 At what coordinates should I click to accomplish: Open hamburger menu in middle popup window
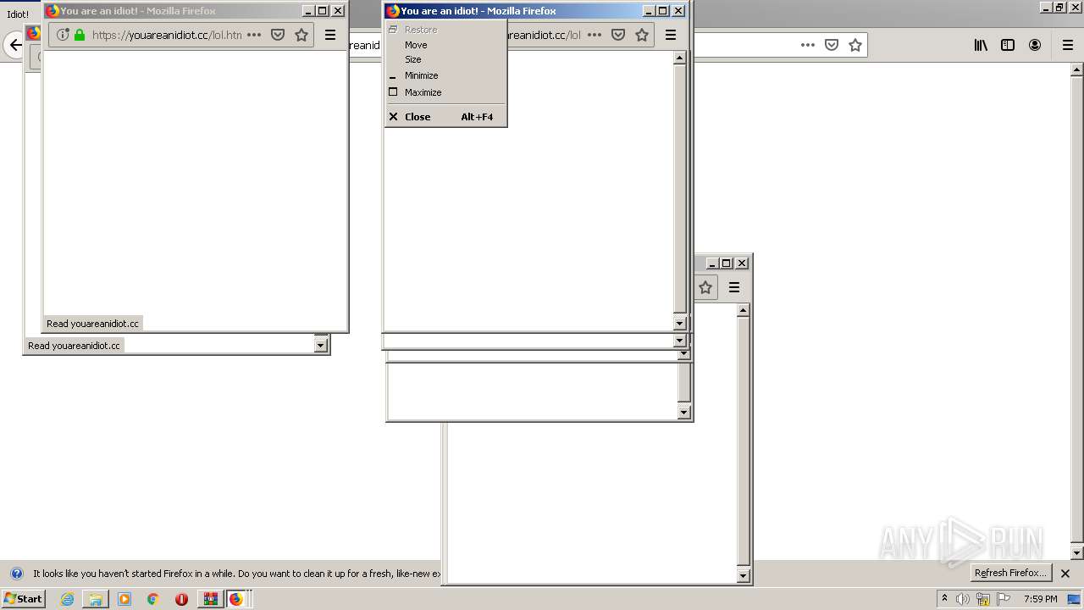(x=671, y=35)
